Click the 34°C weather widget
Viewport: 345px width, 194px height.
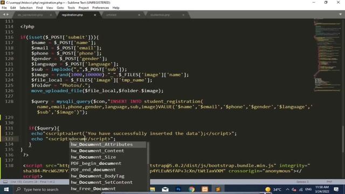[273, 189]
